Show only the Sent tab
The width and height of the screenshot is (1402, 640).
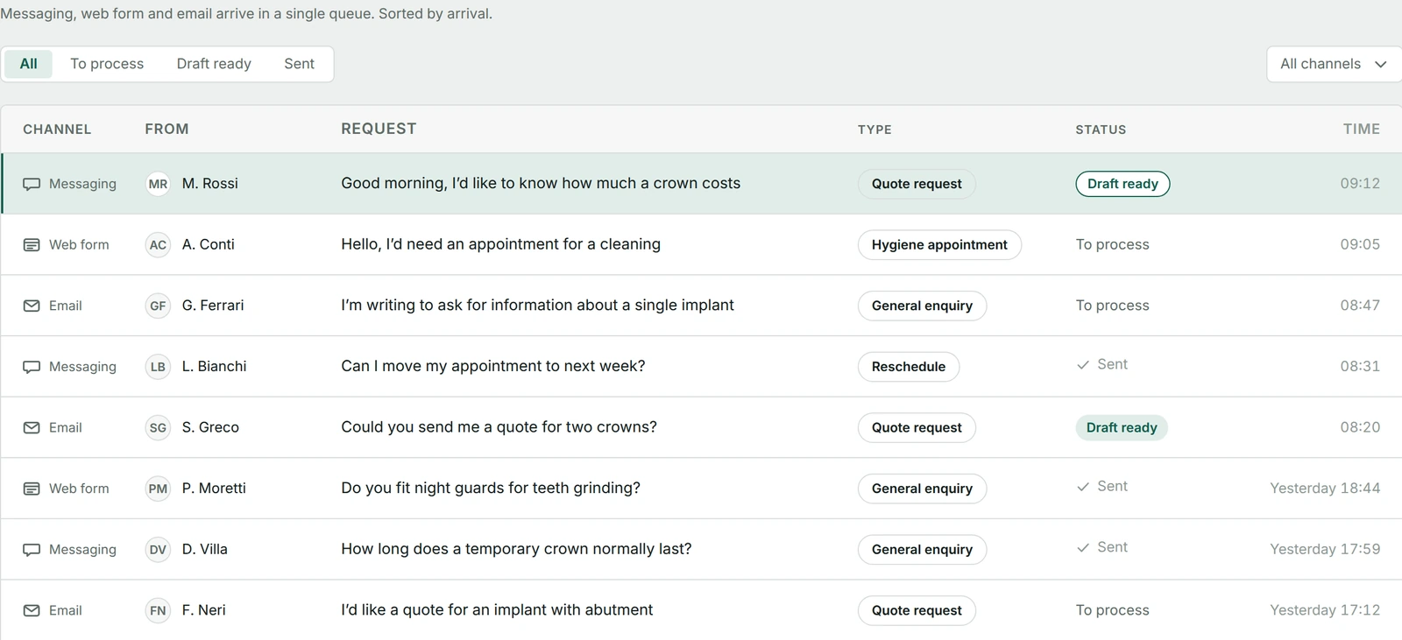point(299,64)
